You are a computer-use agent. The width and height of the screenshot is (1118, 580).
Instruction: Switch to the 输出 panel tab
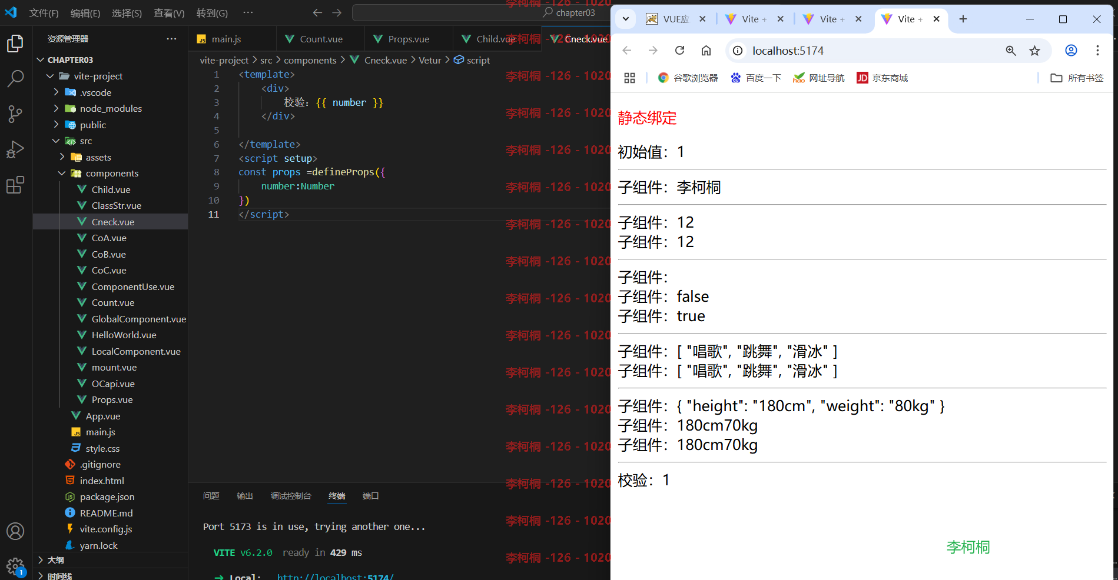244,496
